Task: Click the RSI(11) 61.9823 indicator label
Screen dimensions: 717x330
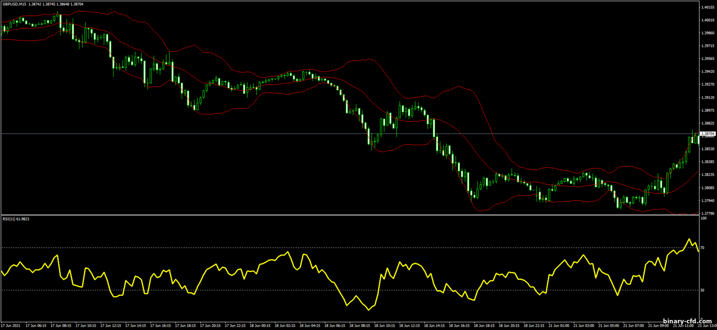Action: (16, 219)
